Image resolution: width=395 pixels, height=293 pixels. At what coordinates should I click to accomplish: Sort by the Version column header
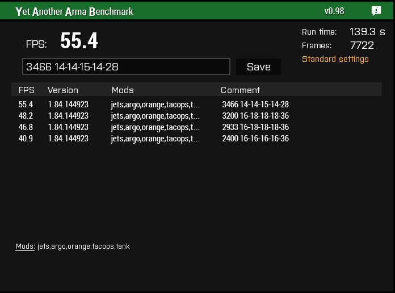[x=63, y=90]
